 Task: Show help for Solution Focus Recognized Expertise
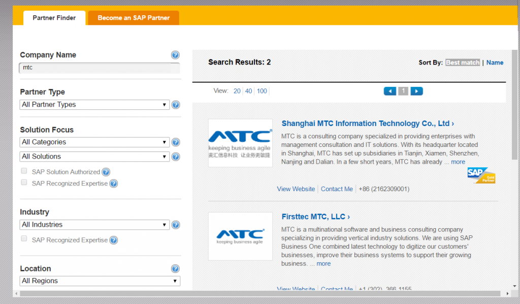click(113, 184)
